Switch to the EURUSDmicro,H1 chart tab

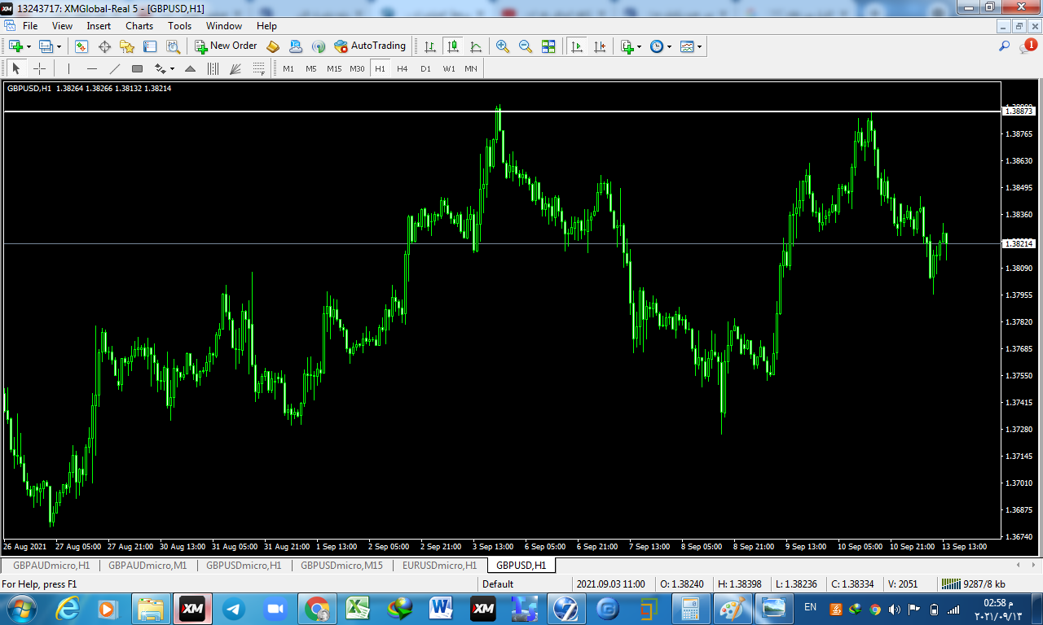pyautogui.click(x=439, y=565)
